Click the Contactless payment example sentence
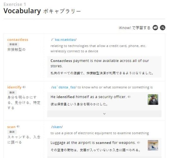This screenshot has height=158, width=170. point(100,63)
